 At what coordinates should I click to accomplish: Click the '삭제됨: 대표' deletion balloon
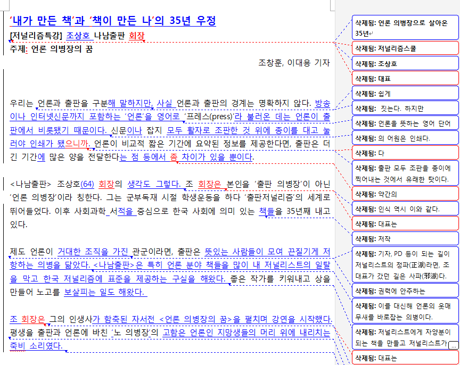pyautogui.click(x=404, y=78)
